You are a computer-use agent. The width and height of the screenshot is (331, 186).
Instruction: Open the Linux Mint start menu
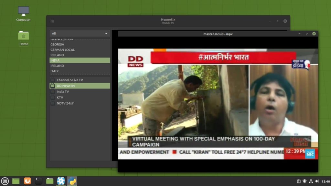point(5,181)
